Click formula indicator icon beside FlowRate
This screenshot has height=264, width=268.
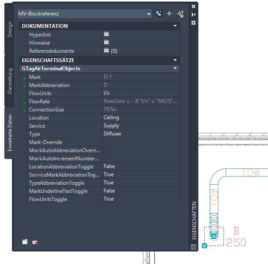22,101
